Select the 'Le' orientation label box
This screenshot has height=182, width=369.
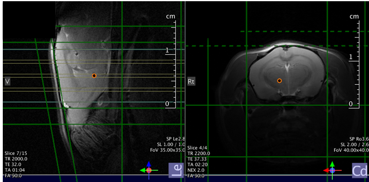175,170
